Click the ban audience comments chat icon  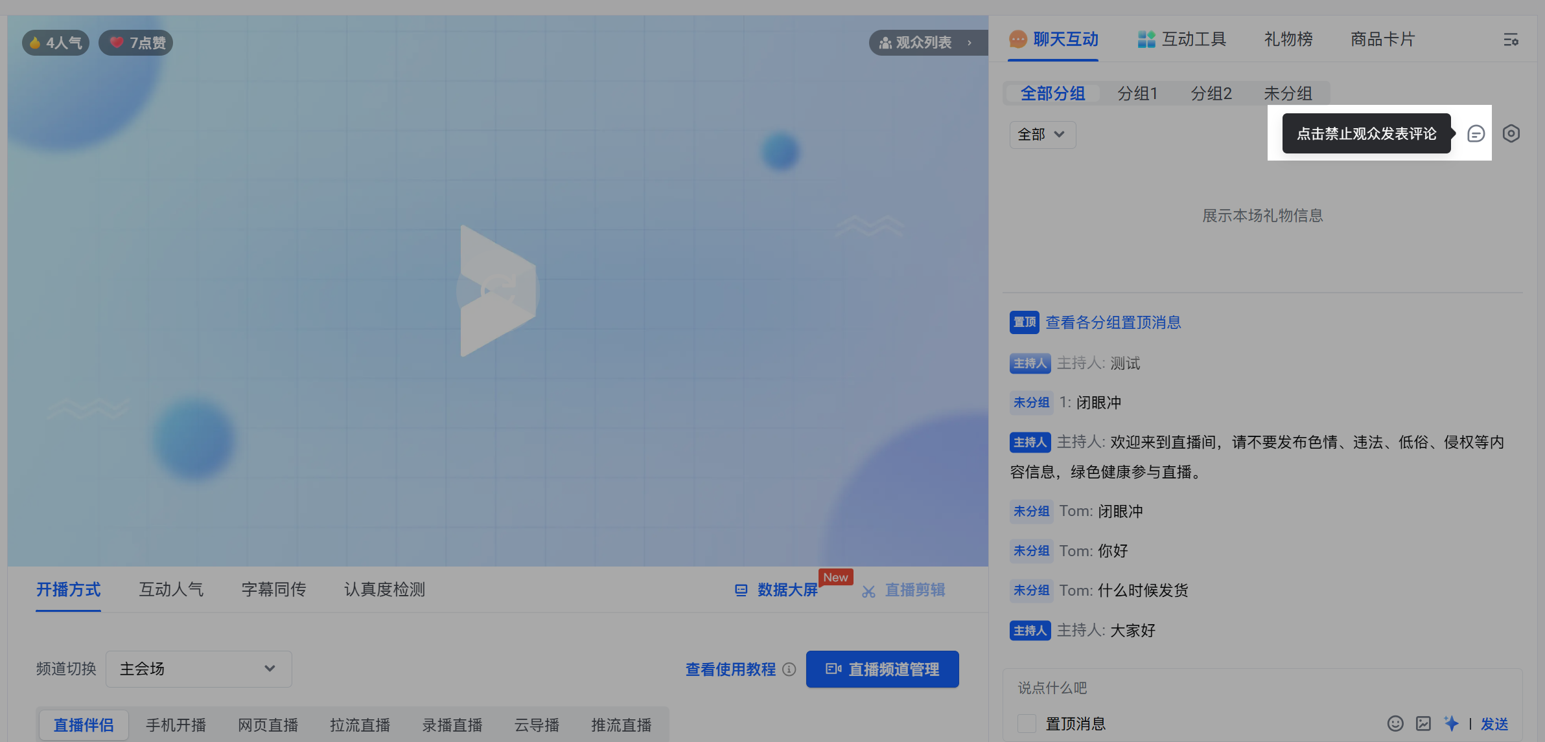(1476, 133)
